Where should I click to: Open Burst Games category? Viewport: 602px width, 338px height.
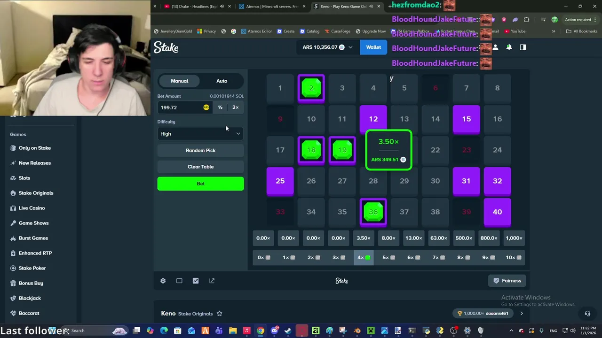pos(33,238)
